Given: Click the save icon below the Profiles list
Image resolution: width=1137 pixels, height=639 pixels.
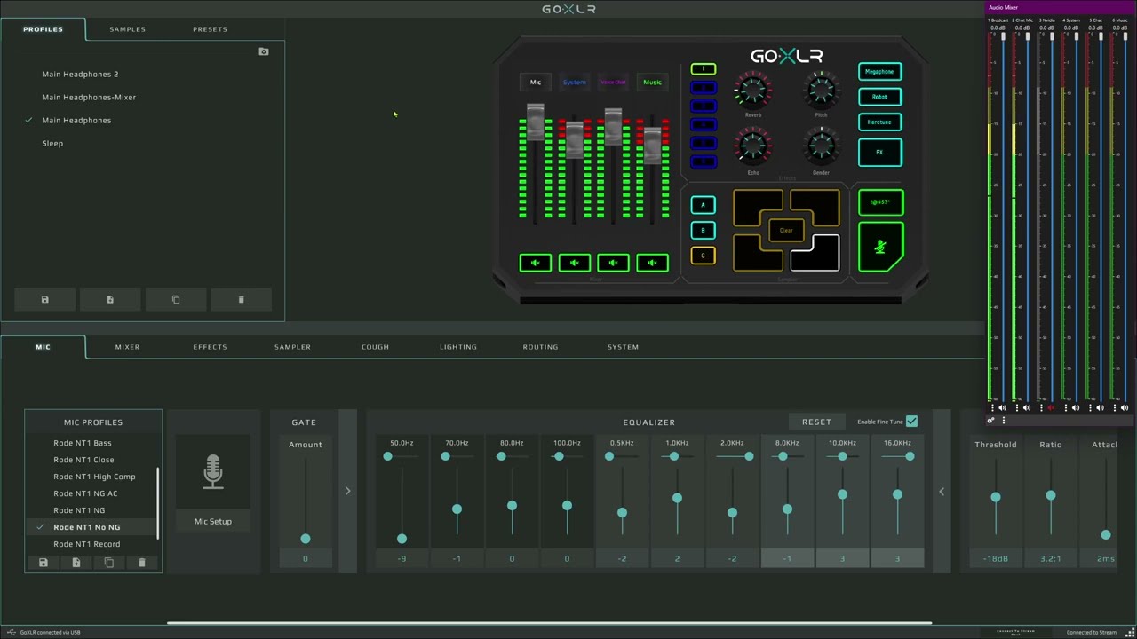Looking at the screenshot, I should point(45,299).
